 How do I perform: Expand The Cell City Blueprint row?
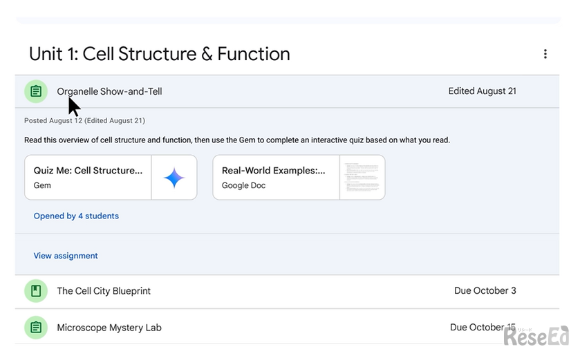(x=287, y=291)
